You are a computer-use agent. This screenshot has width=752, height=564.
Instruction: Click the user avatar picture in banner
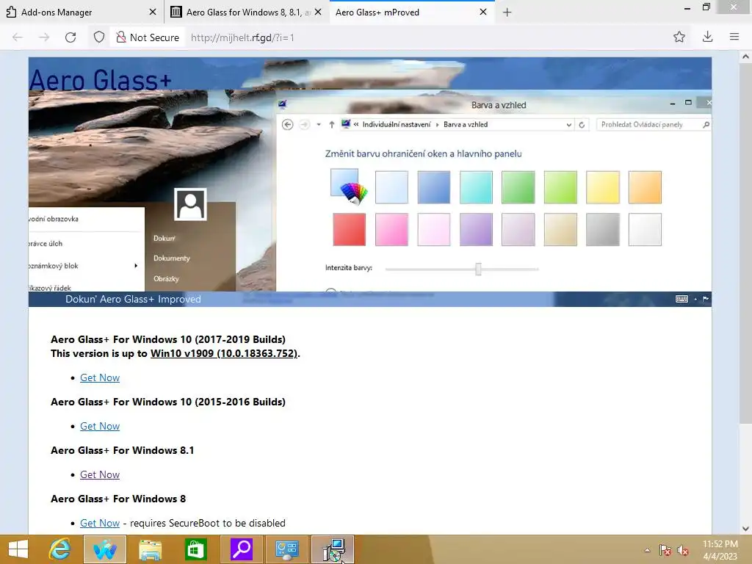point(190,204)
